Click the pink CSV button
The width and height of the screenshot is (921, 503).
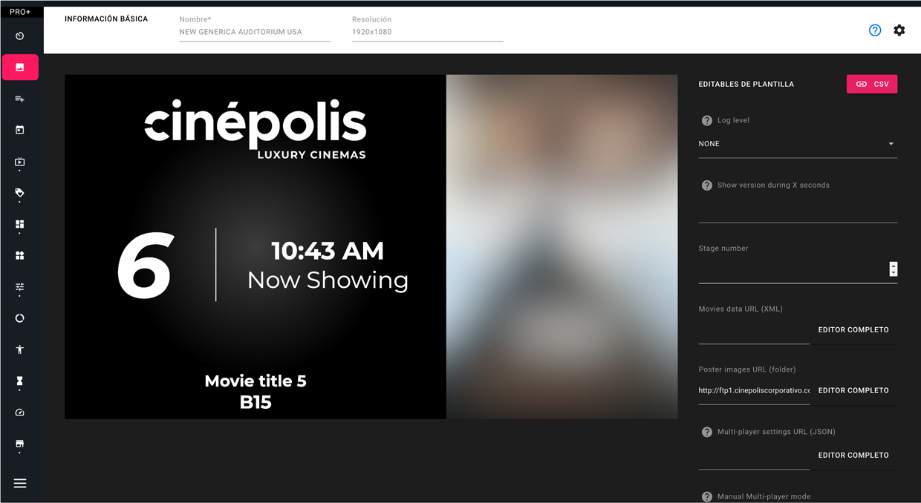(871, 85)
